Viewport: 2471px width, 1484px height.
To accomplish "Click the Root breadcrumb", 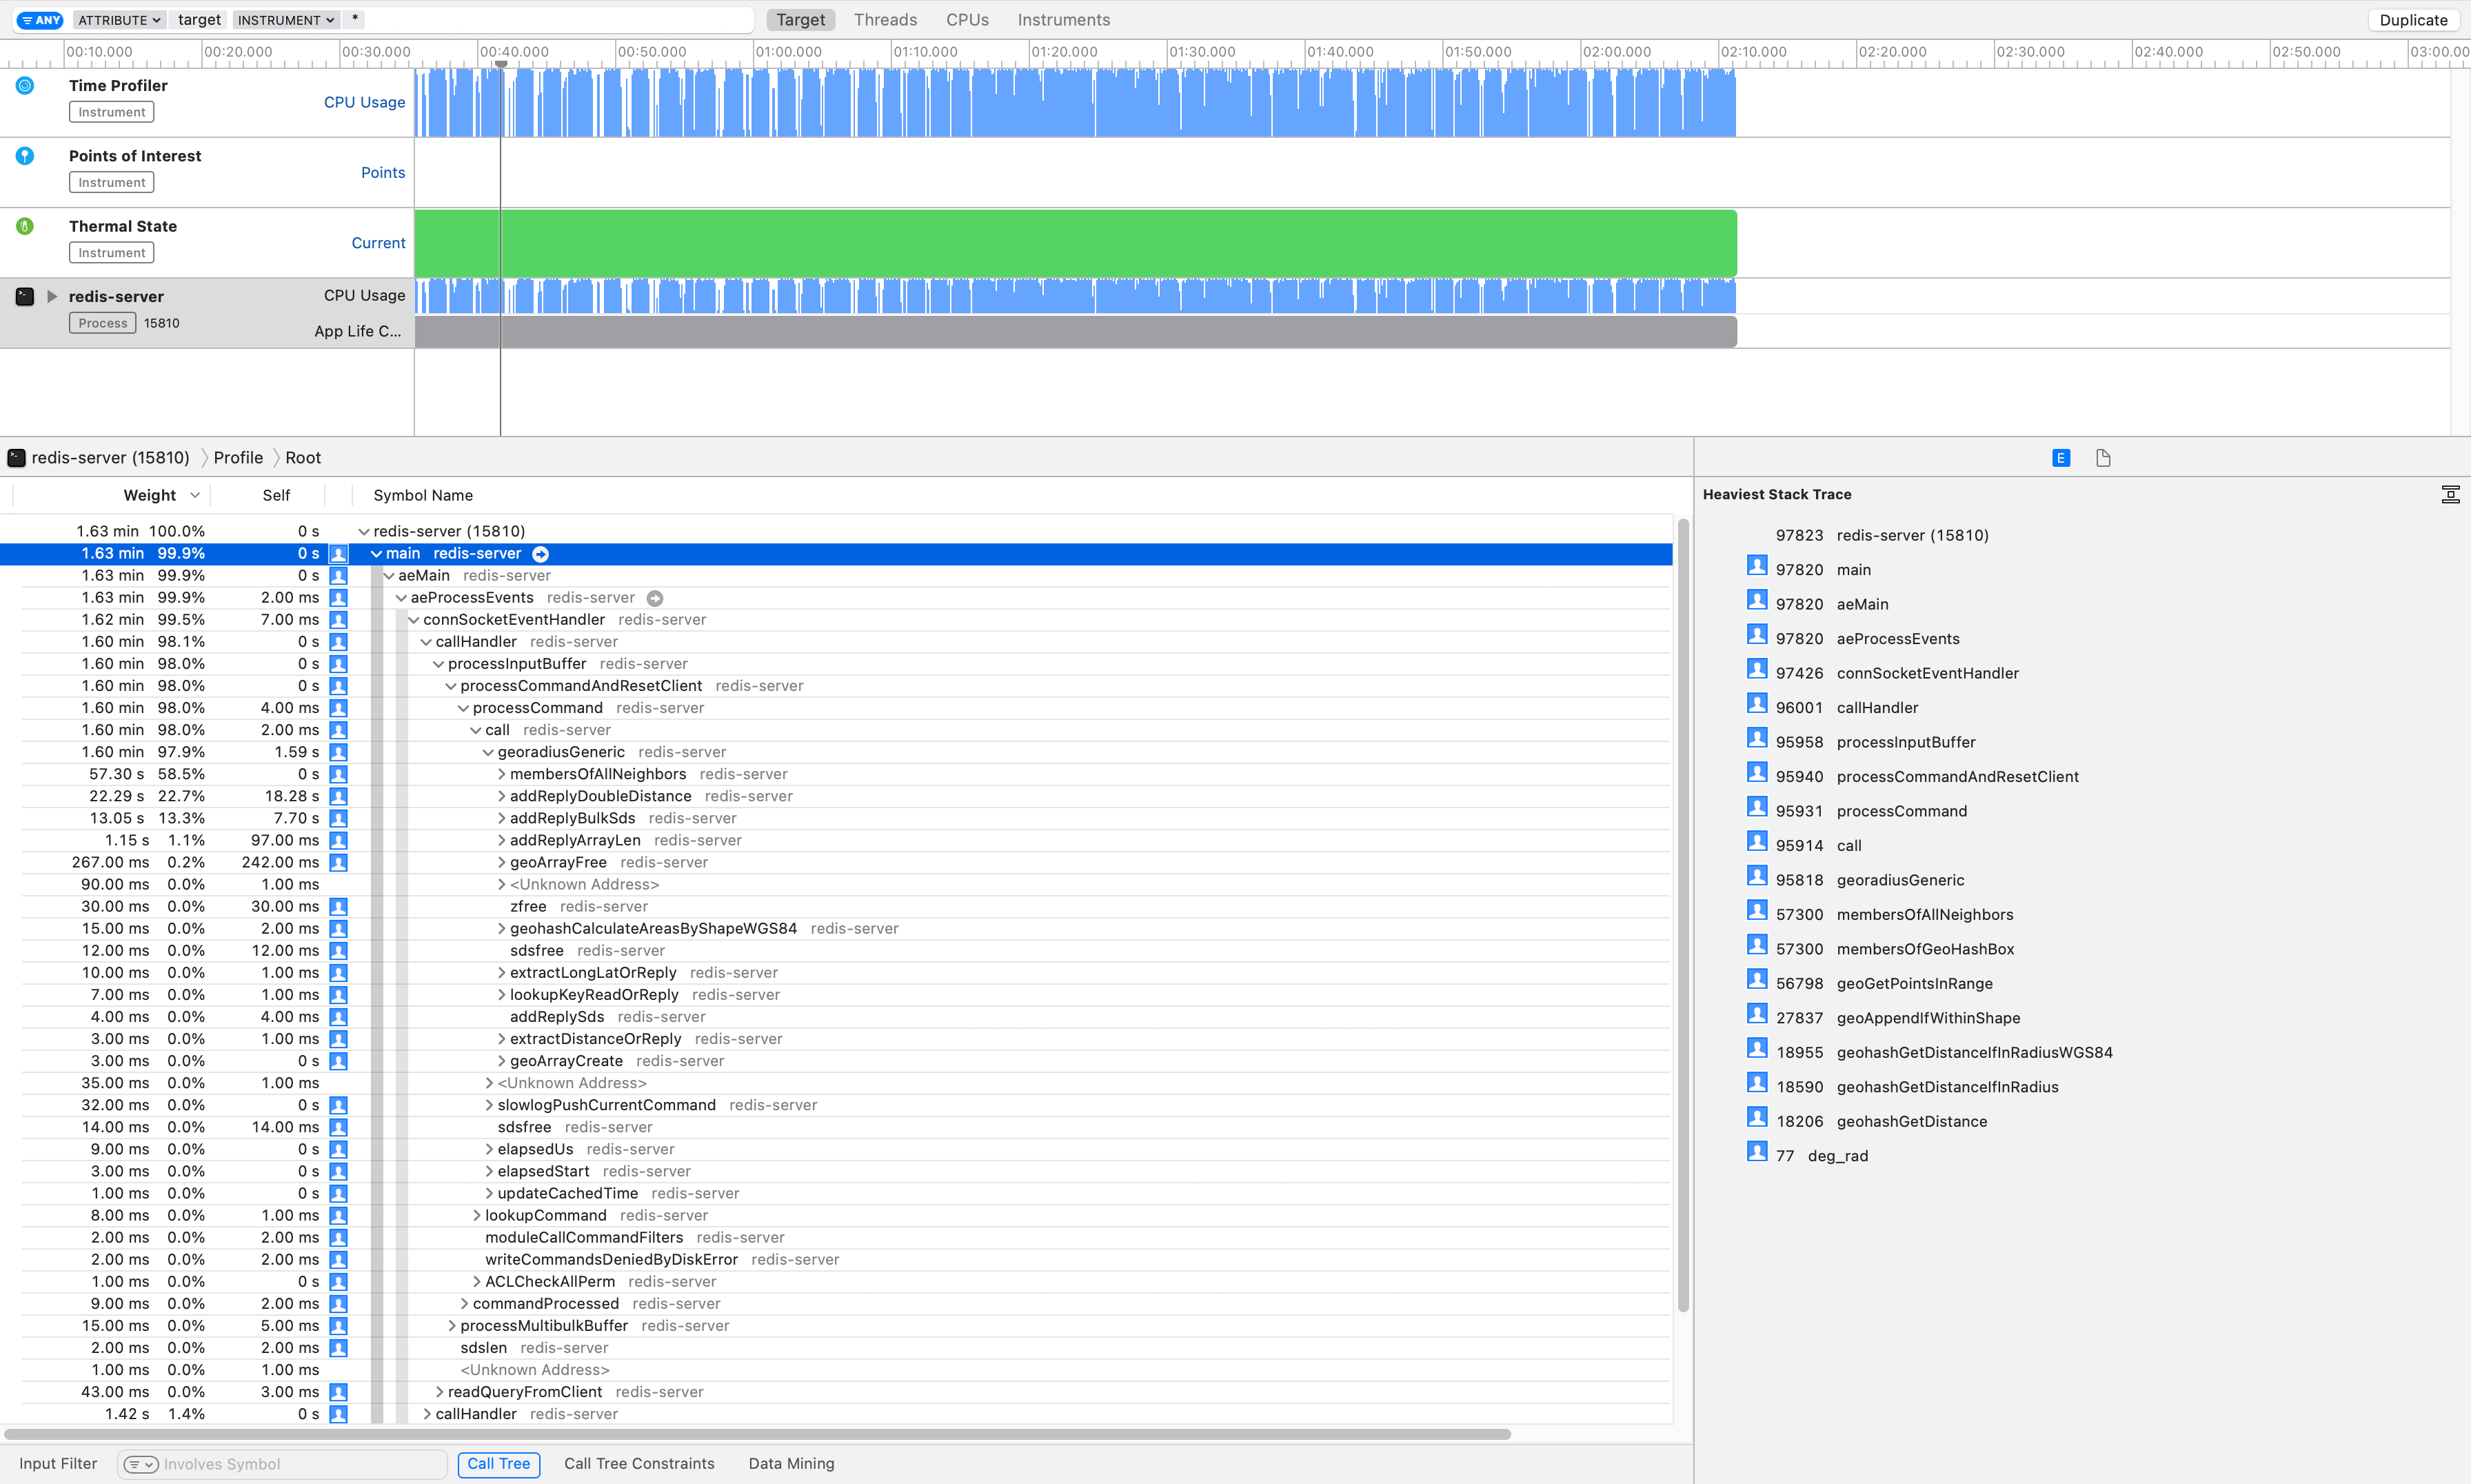I will (303, 458).
